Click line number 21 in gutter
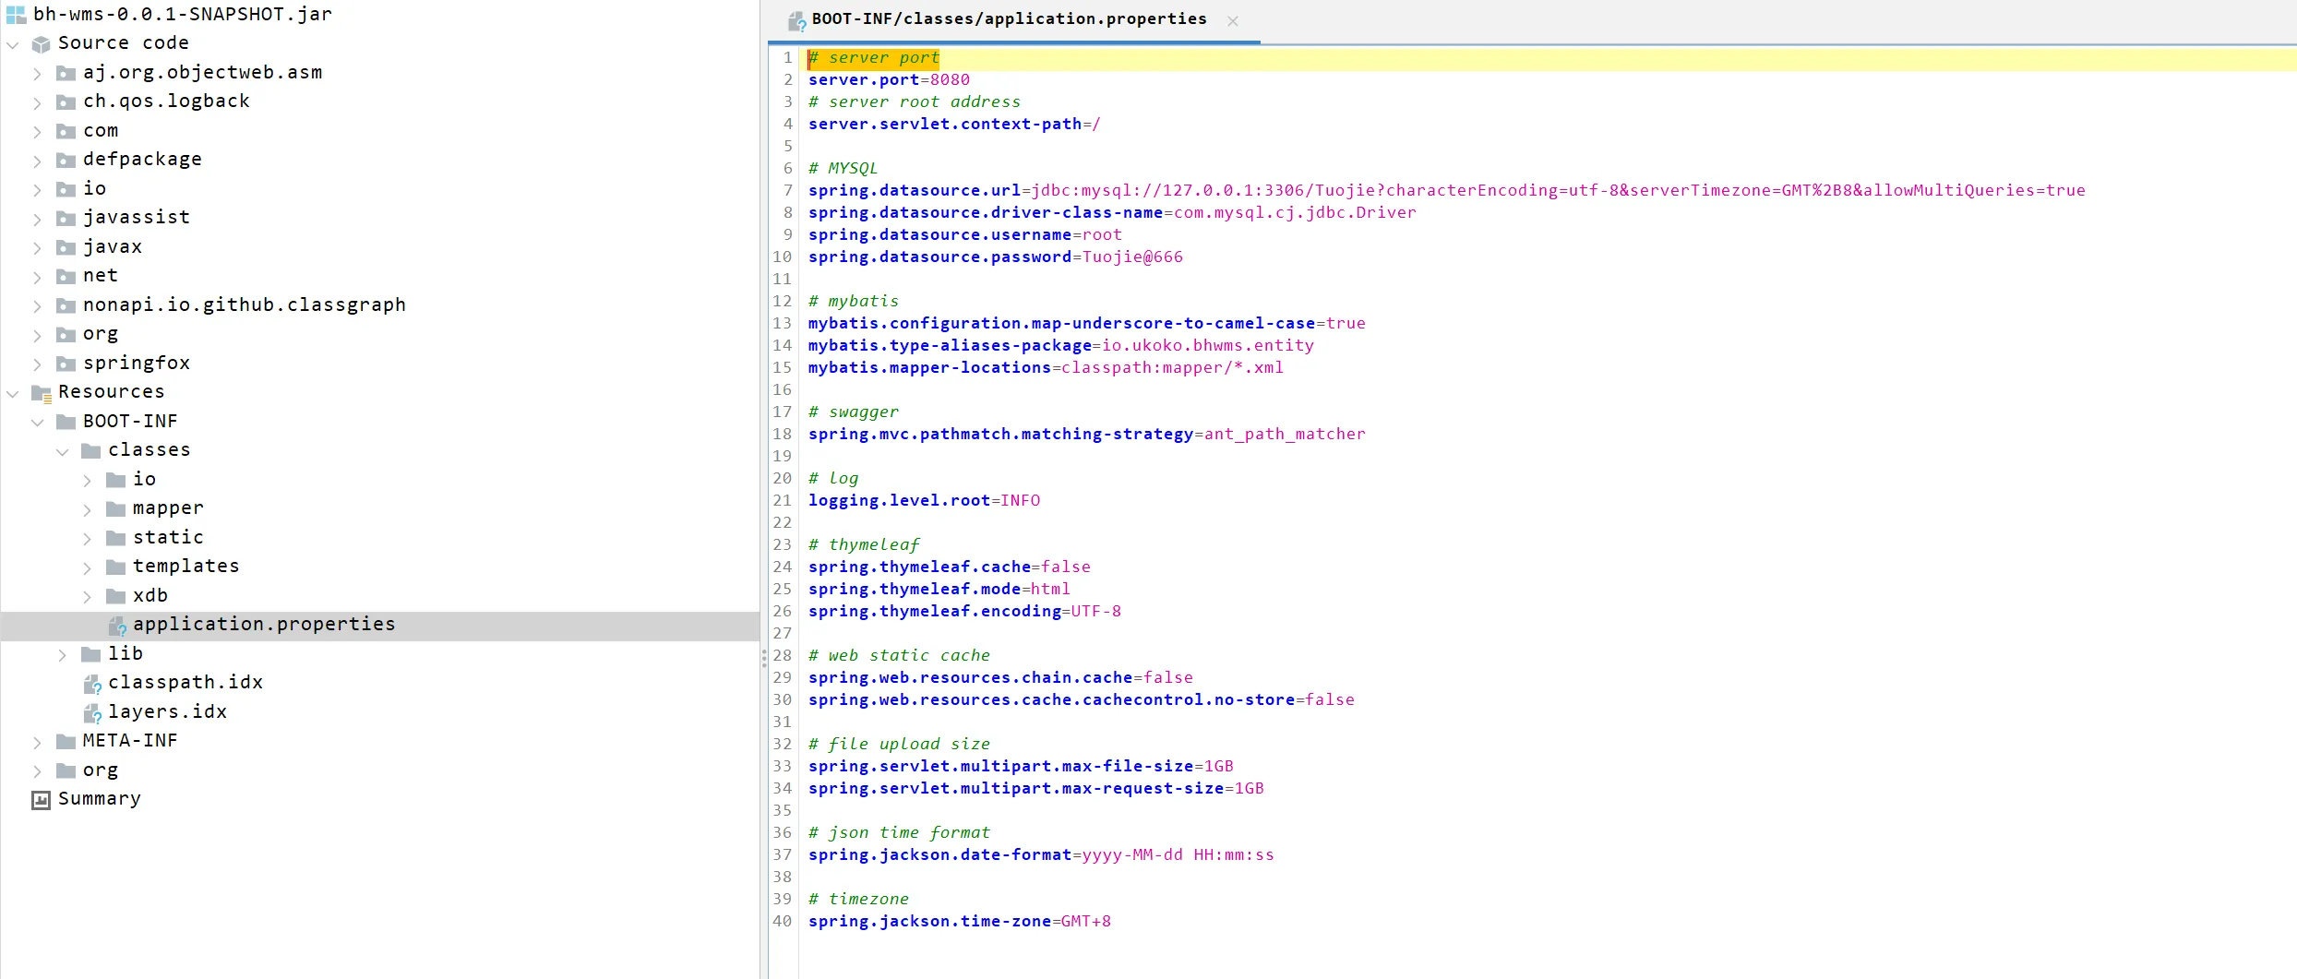Image resolution: width=2297 pixels, height=979 pixels. [782, 500]
